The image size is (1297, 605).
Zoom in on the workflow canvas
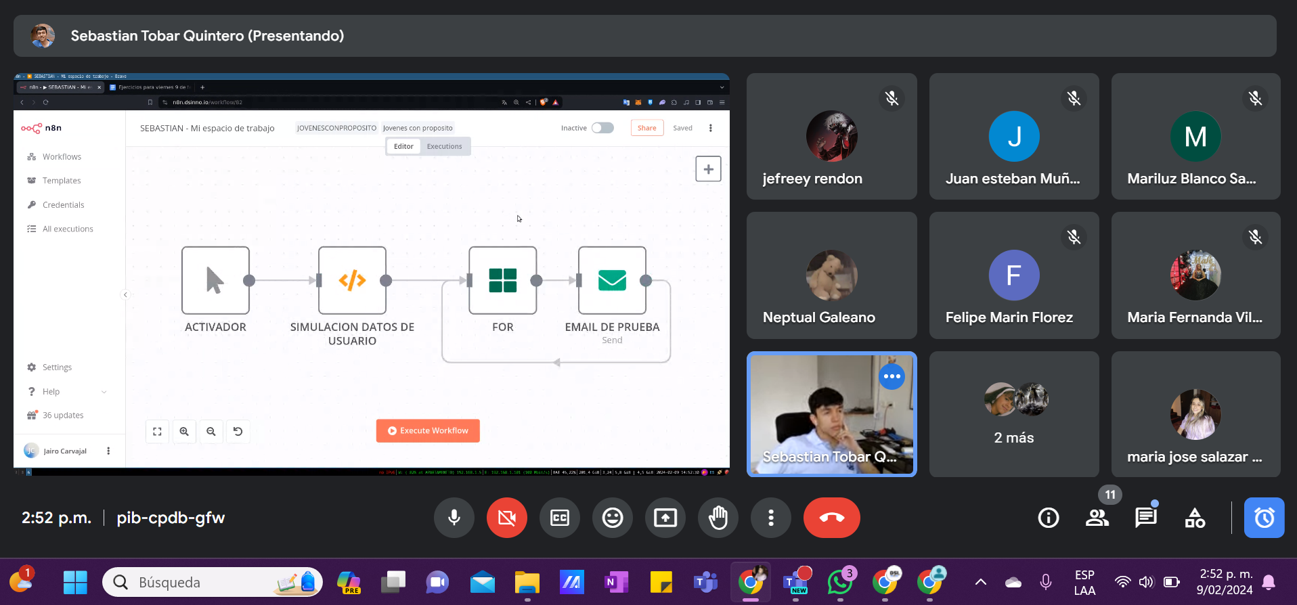click(184, 432)
